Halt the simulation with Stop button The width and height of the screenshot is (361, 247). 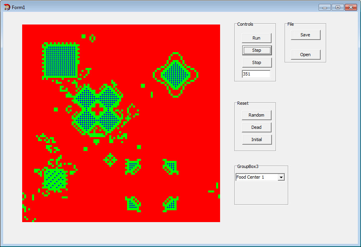click(x=257, y=62)
